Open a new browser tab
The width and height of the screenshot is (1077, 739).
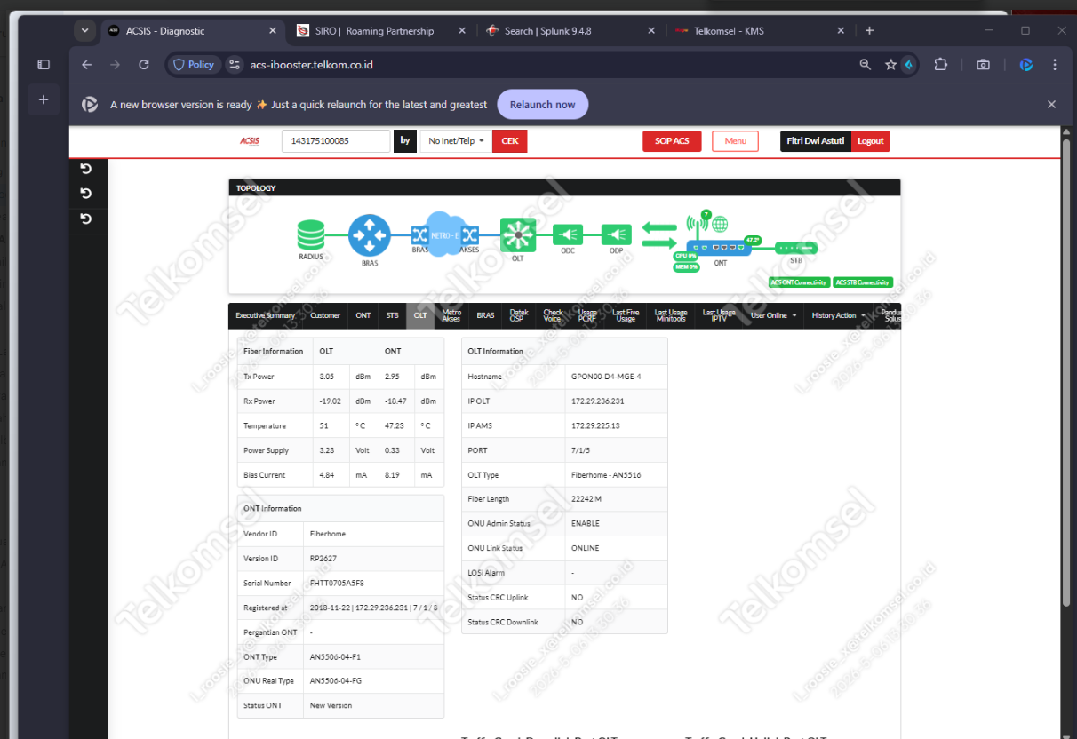(869, 30)
